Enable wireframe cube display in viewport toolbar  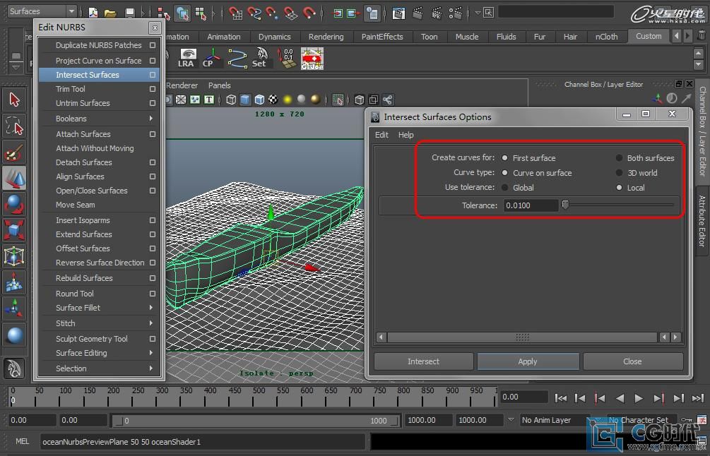[231, 100]
